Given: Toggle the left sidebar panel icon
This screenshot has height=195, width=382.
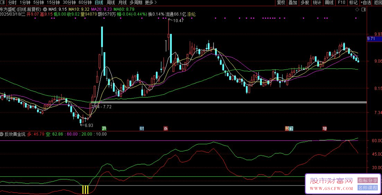Looking at the screenshot, I should tap(3, 3).
